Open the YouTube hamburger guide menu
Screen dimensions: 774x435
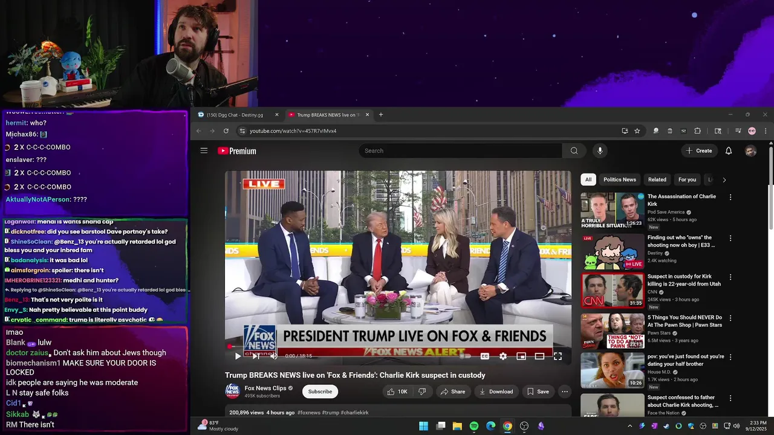tap(204, 150)
